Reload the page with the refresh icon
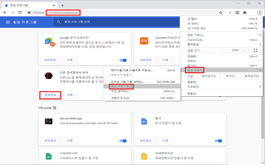This screenshot has height=165, width=265. tap(20, 13)
